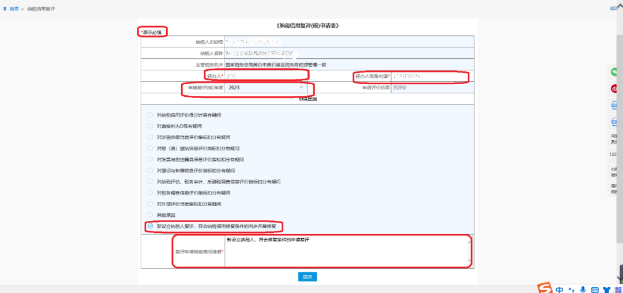
Task: Select 对直接判为D级有疑问 radio option
Action: (x=151, y=126)
